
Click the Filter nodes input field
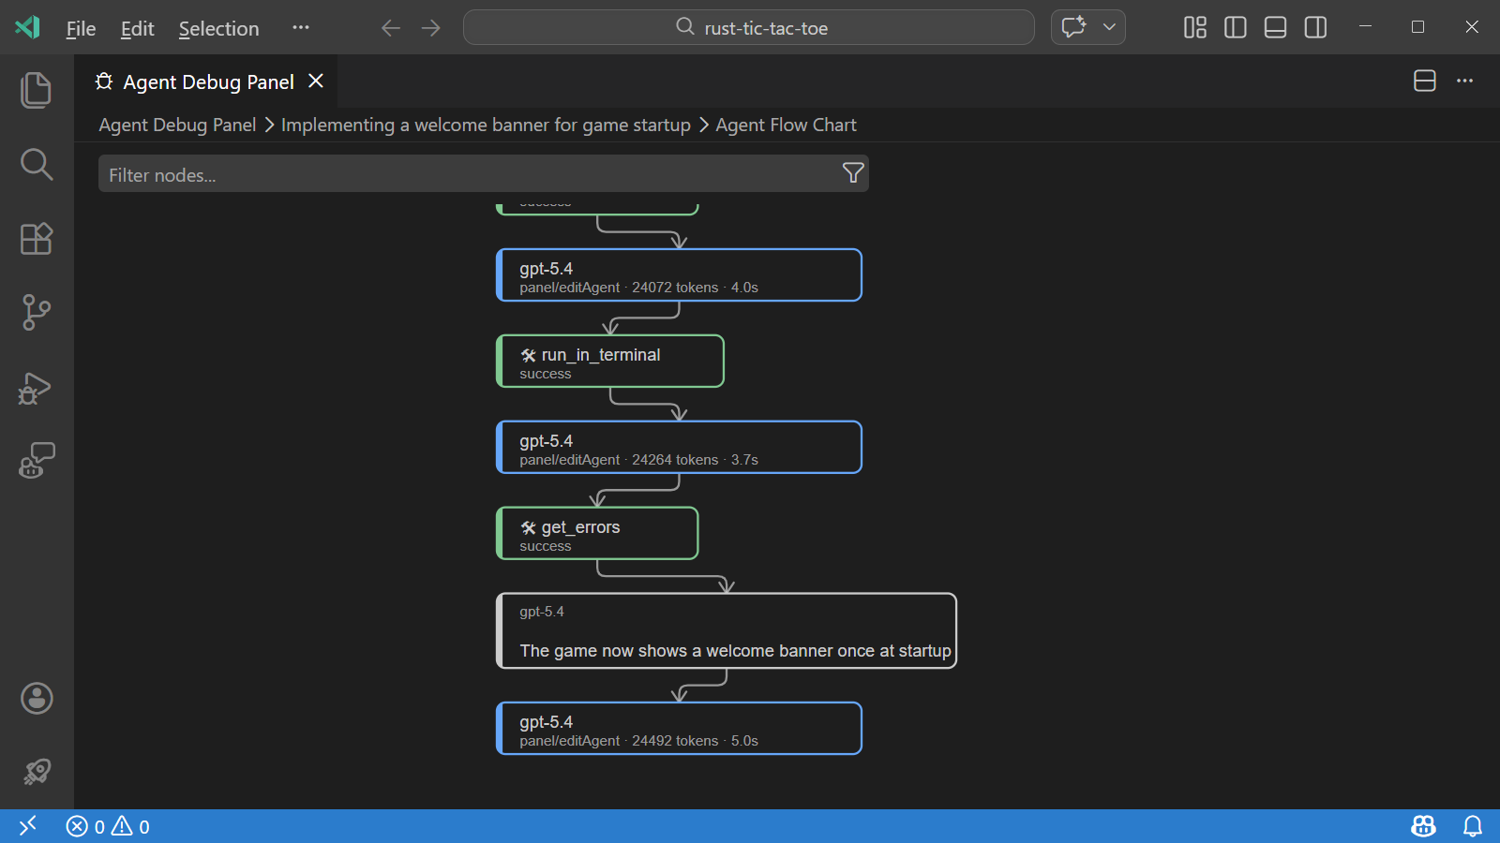pos(375,174)
